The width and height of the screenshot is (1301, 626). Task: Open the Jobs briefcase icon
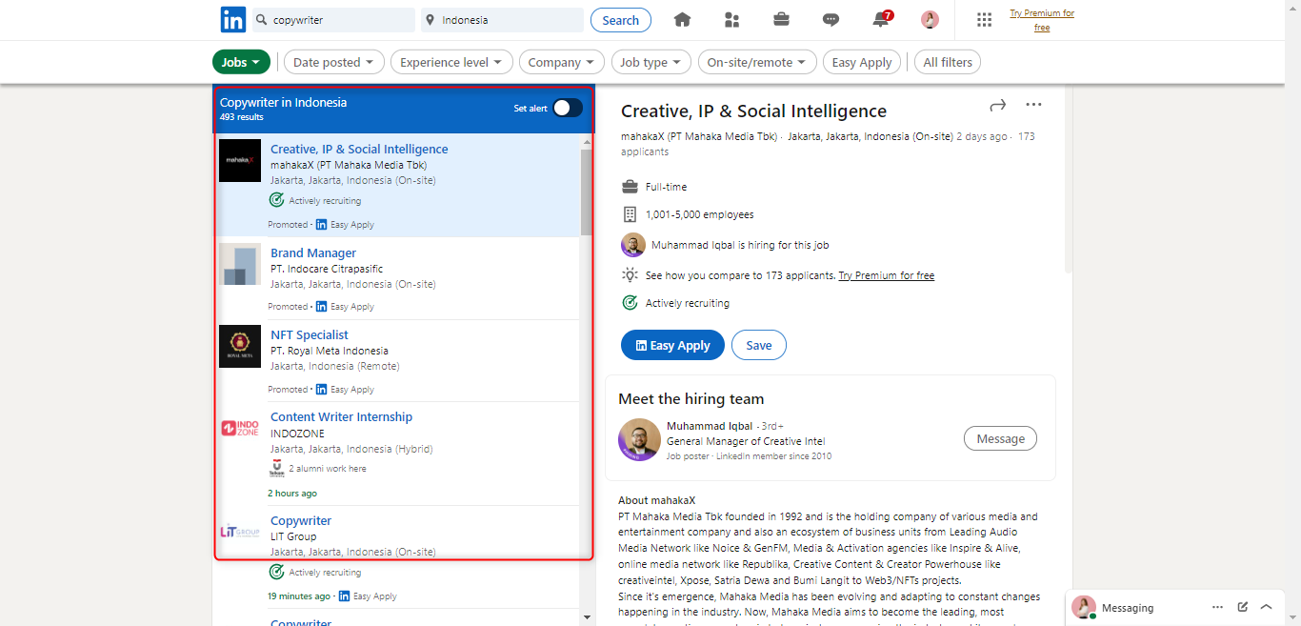coord(781,20)
